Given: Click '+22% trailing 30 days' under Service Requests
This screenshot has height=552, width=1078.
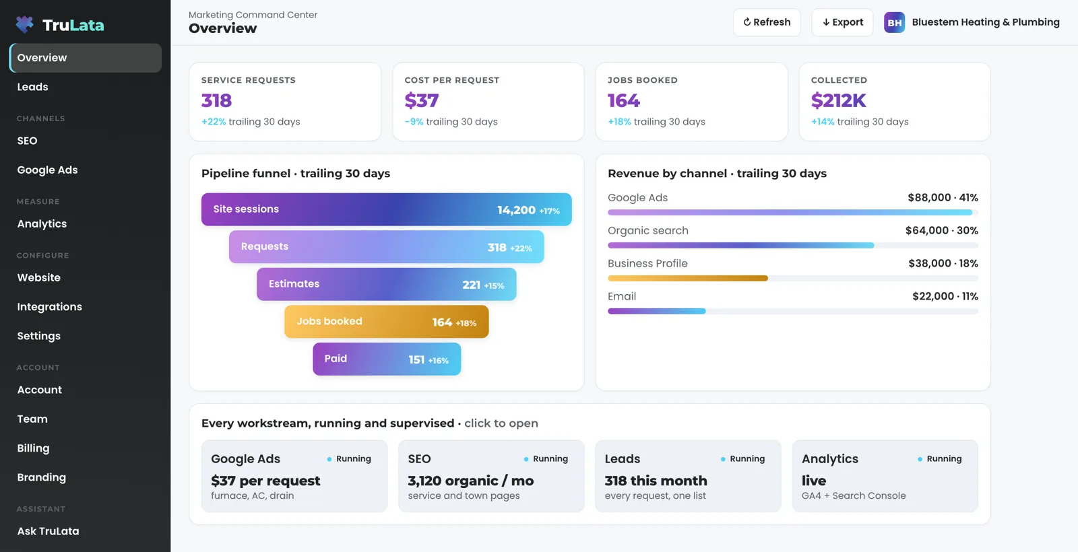Looking at the screenshot, I should tap(251, 122).
